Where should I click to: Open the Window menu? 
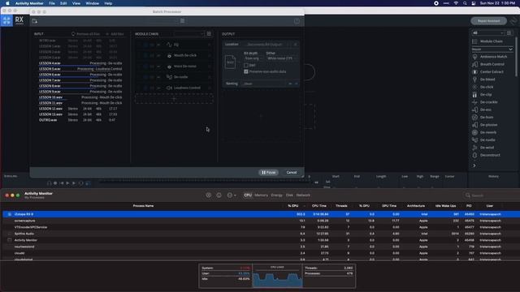tap(92, 3)
